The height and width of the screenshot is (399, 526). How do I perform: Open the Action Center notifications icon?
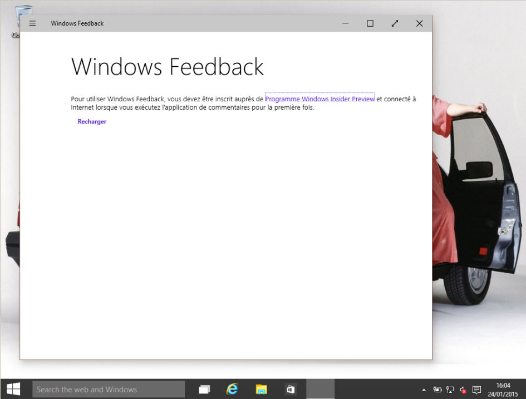476,390
